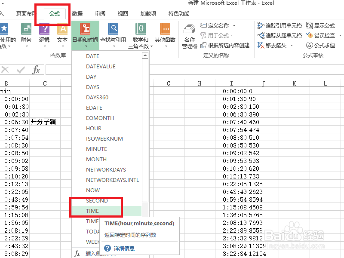This screenshot has width=344, height=258.
Task: Click cell with value 4508 in column J
Action: pos(263,207)
